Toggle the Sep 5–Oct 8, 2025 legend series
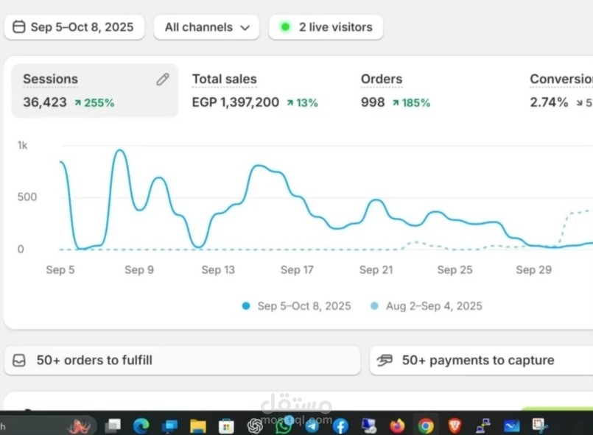This screenshot has width=593, height=435. pyautogui.click(x=296, y=305)
